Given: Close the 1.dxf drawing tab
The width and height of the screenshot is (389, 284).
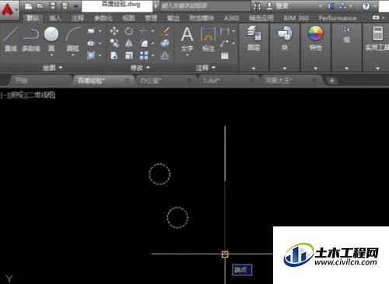Looking at the screenshot, I should 252,81.
